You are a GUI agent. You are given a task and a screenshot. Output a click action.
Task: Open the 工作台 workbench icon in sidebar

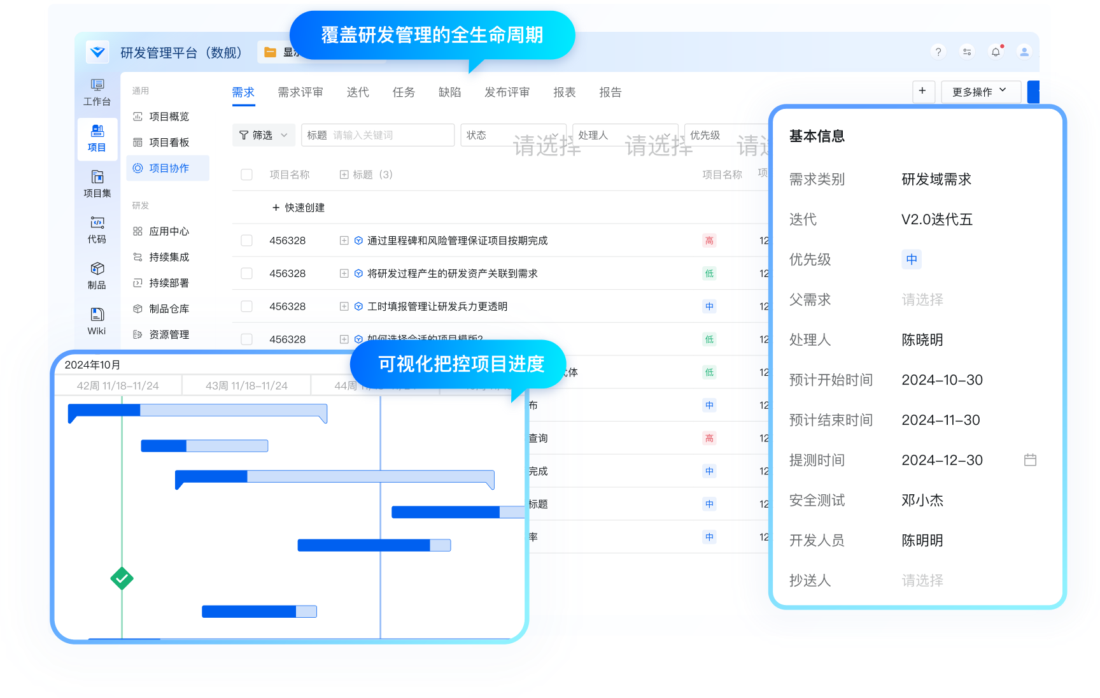tap(97, 92)
